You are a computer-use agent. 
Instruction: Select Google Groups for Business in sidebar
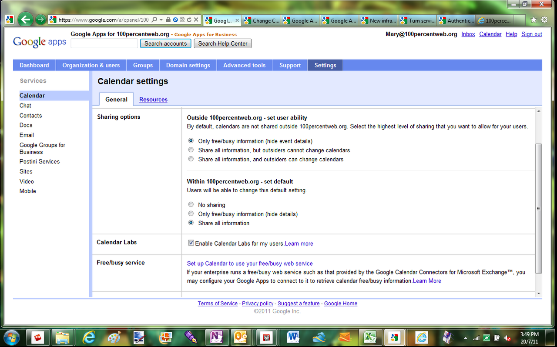coord(42,148)
